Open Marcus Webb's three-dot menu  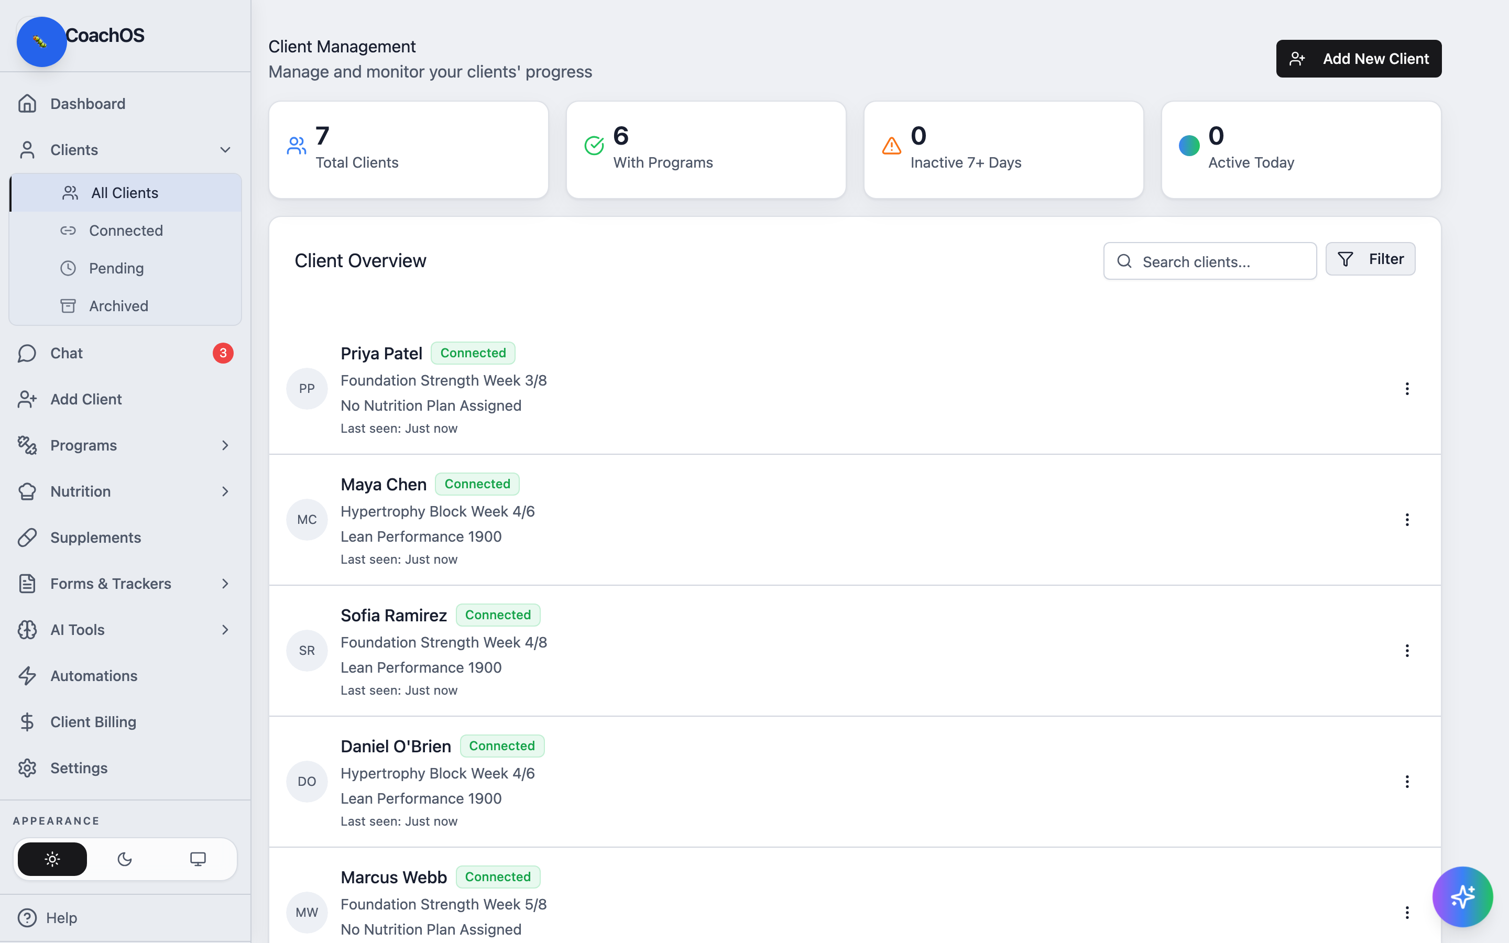click(1407, 913)
